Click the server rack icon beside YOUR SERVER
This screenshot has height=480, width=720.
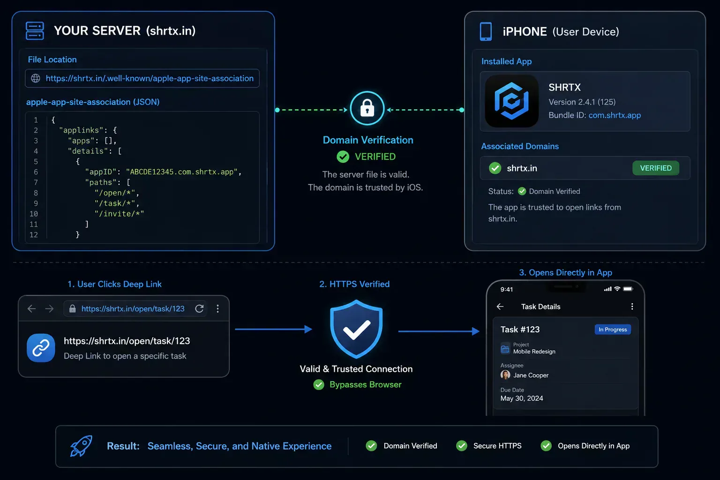click(x=35, y=30)
